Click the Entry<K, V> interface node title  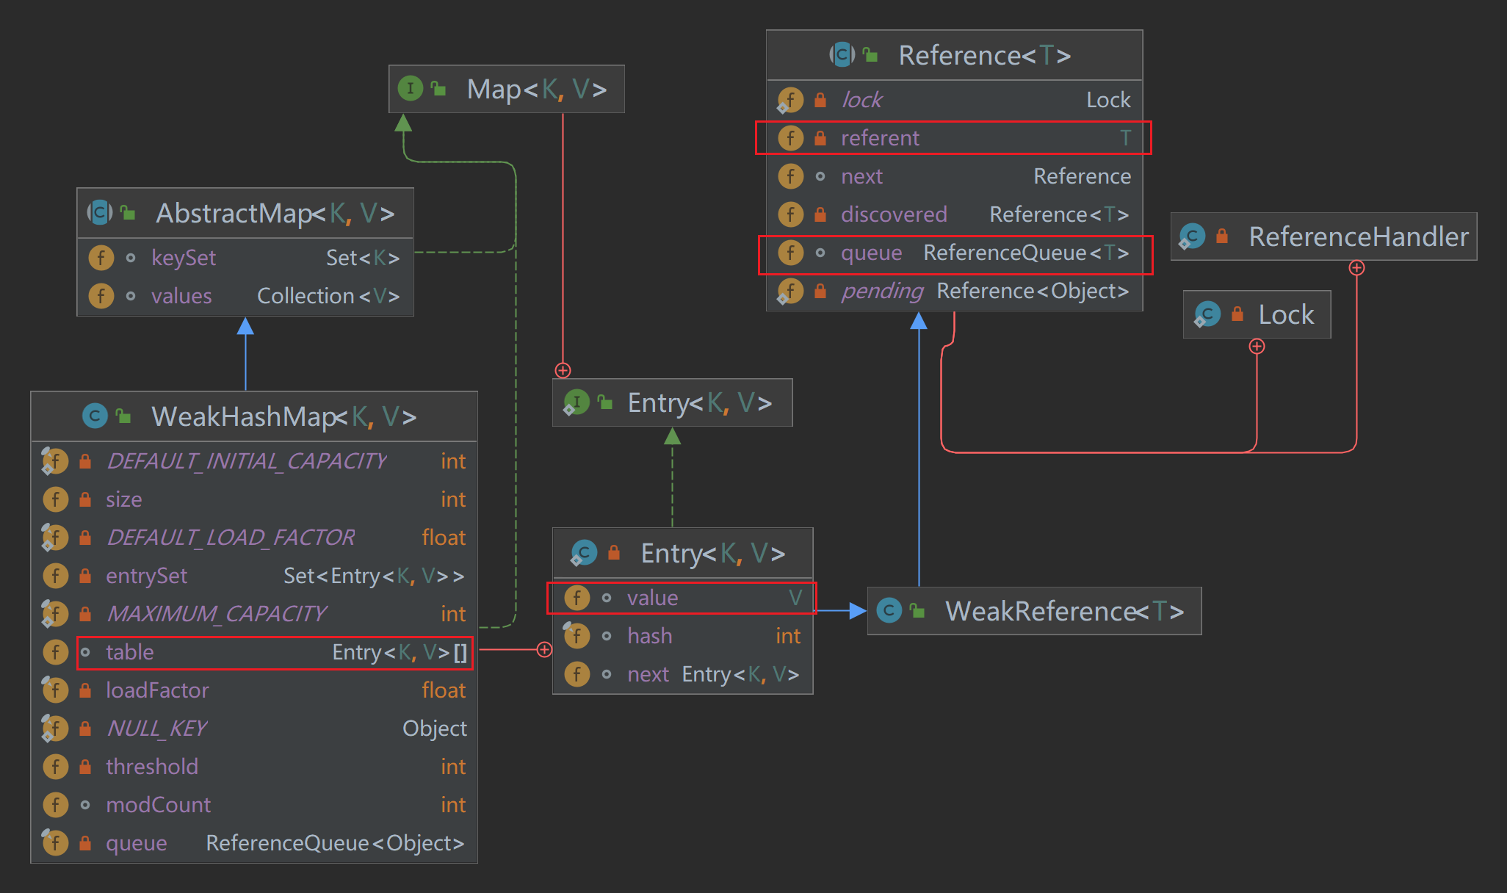click(698, 402)
